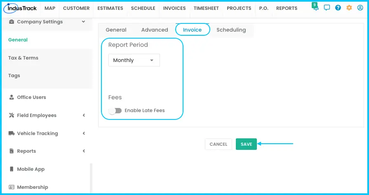Viewport: 369px width, 195px height.
Task: Open the TIMESHEET menu
Action: (x=206, y=8)
